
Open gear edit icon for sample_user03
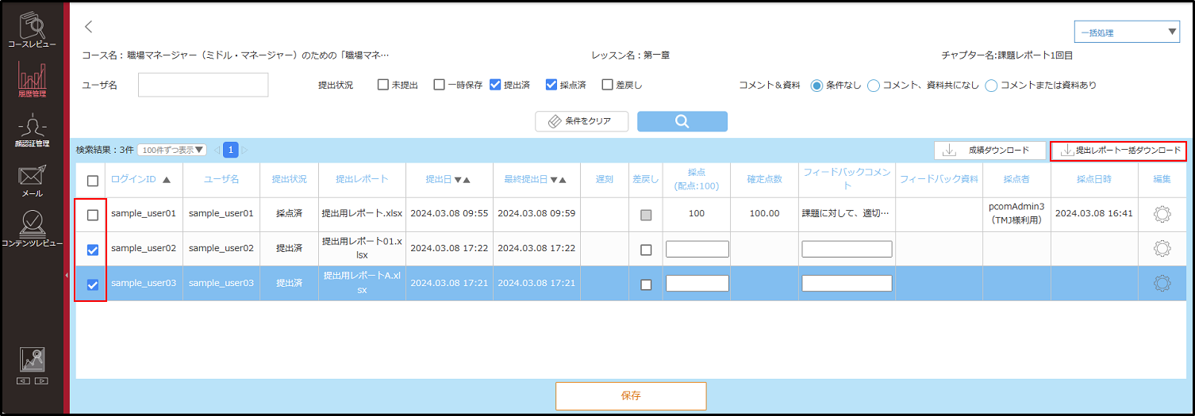tap(1162, 283)
